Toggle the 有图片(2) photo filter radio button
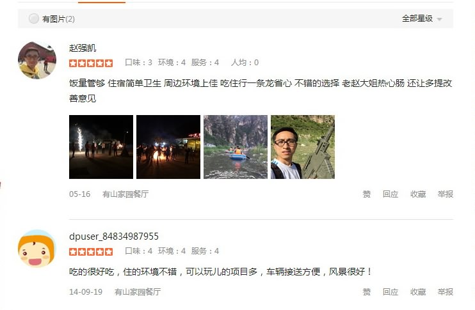This screenshot has width=475, height=310. 34,19
